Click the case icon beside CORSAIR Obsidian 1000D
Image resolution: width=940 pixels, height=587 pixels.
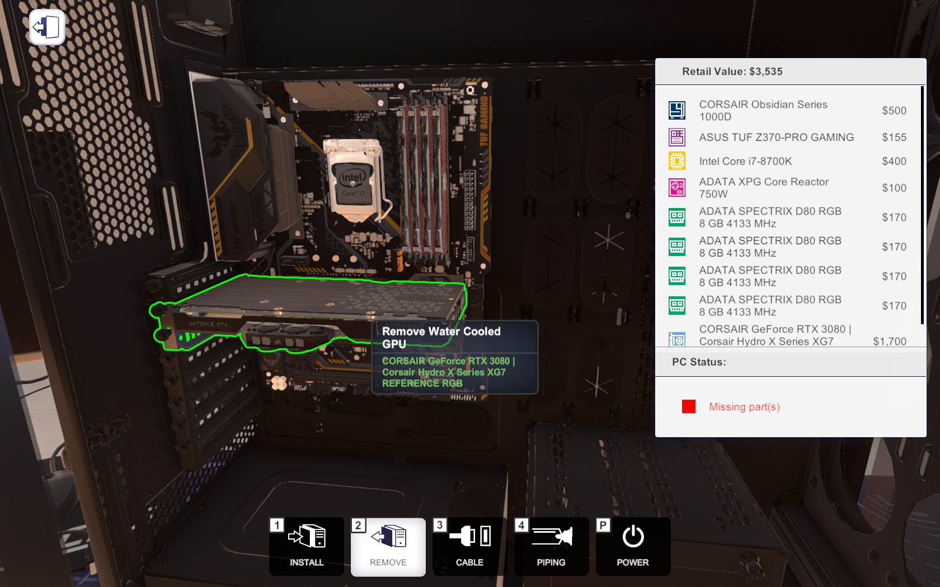(677, 110)
